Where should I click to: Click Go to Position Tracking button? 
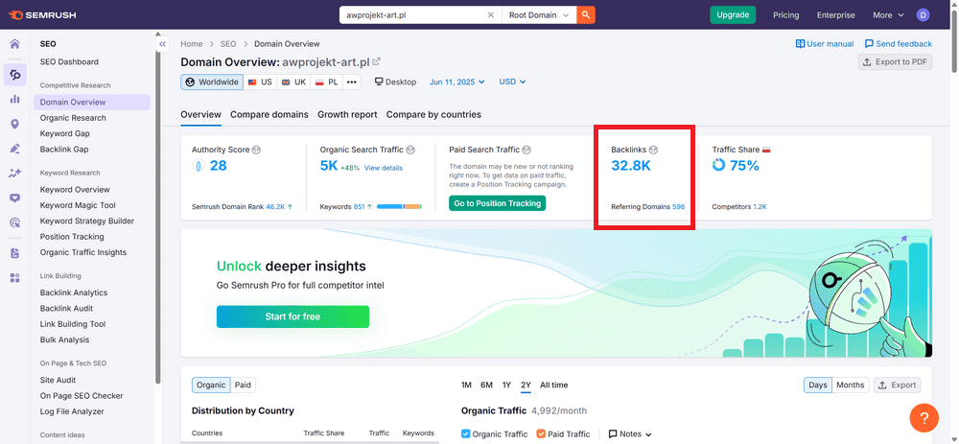497,203
